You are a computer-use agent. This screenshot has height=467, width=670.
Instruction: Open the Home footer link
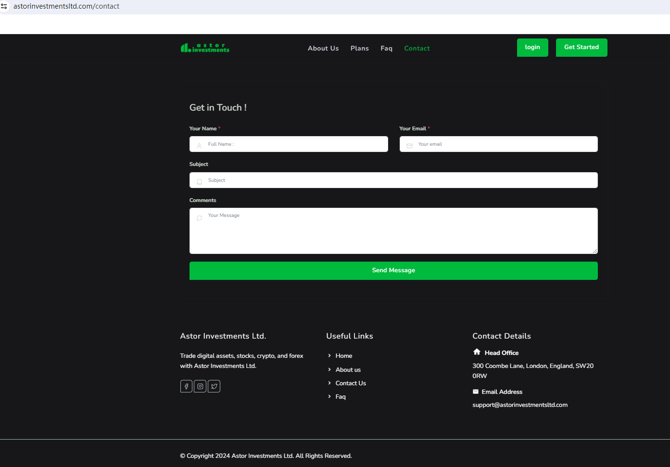point(343,356)
